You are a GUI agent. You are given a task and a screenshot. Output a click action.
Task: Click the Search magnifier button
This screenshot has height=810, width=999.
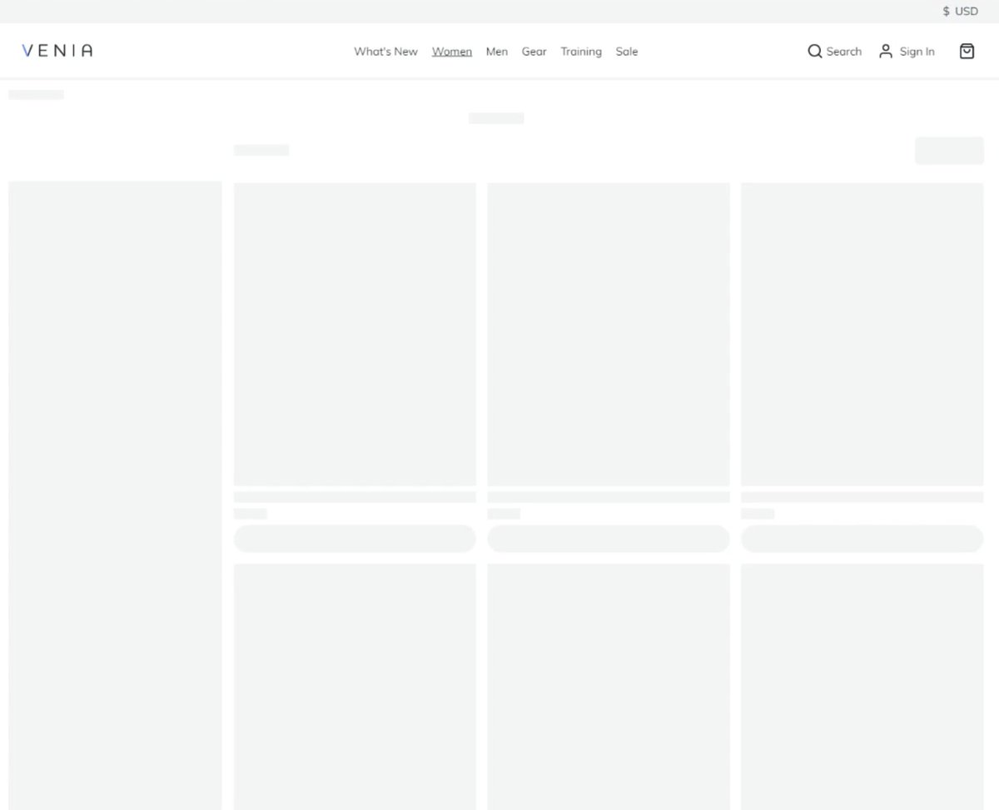tap(834, 52)
